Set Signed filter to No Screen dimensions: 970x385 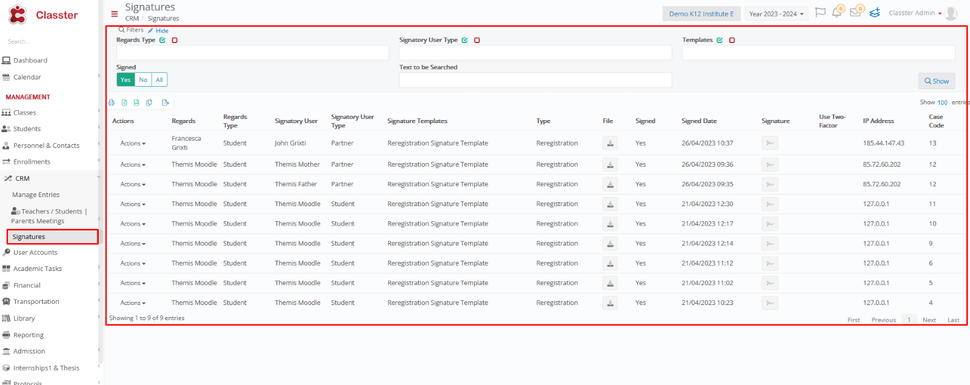[x=143, y=79]
